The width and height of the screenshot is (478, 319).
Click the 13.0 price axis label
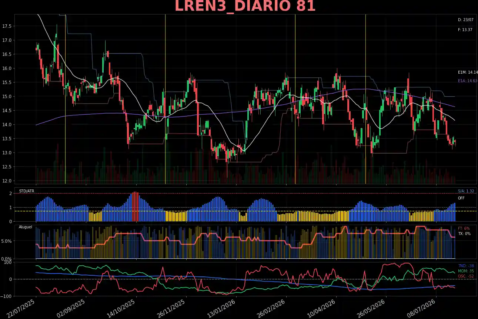7,153
